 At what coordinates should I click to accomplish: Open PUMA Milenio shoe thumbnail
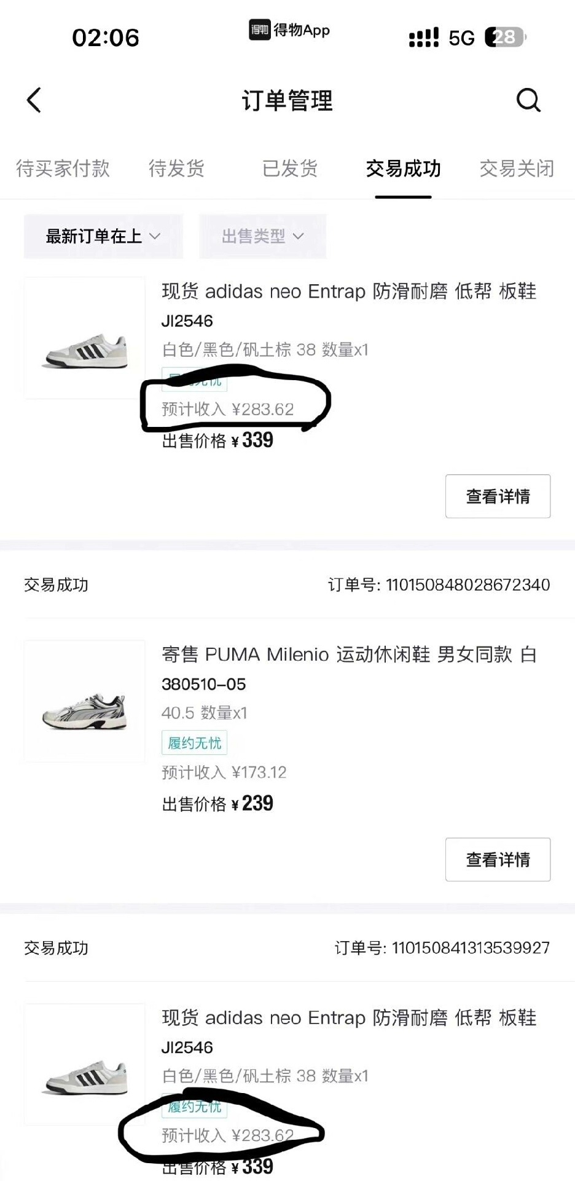point(85,701)
